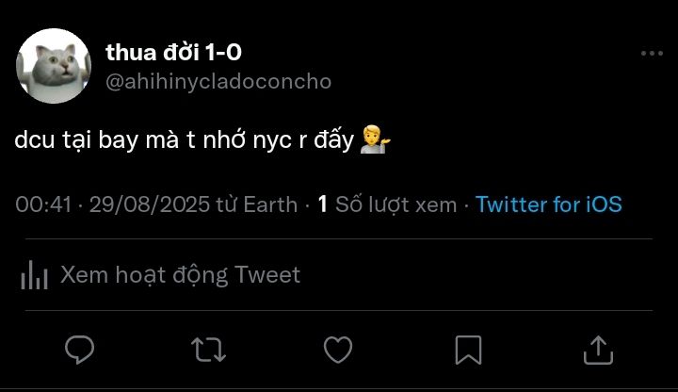The height and width of the screenshot is (392, 678).
Task: Open the three-dot more options menu
Action: point(652,54)
